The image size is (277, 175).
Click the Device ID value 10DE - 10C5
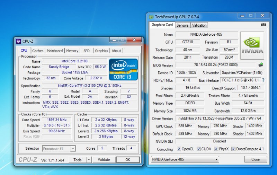click(x=187, y=72)
